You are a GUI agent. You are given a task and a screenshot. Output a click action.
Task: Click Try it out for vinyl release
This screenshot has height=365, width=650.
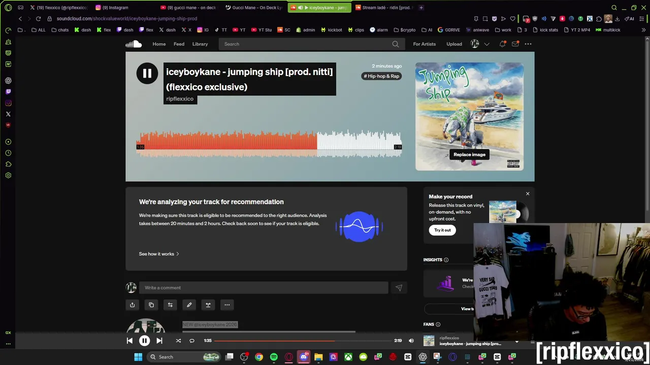click(x=442, y=230)
